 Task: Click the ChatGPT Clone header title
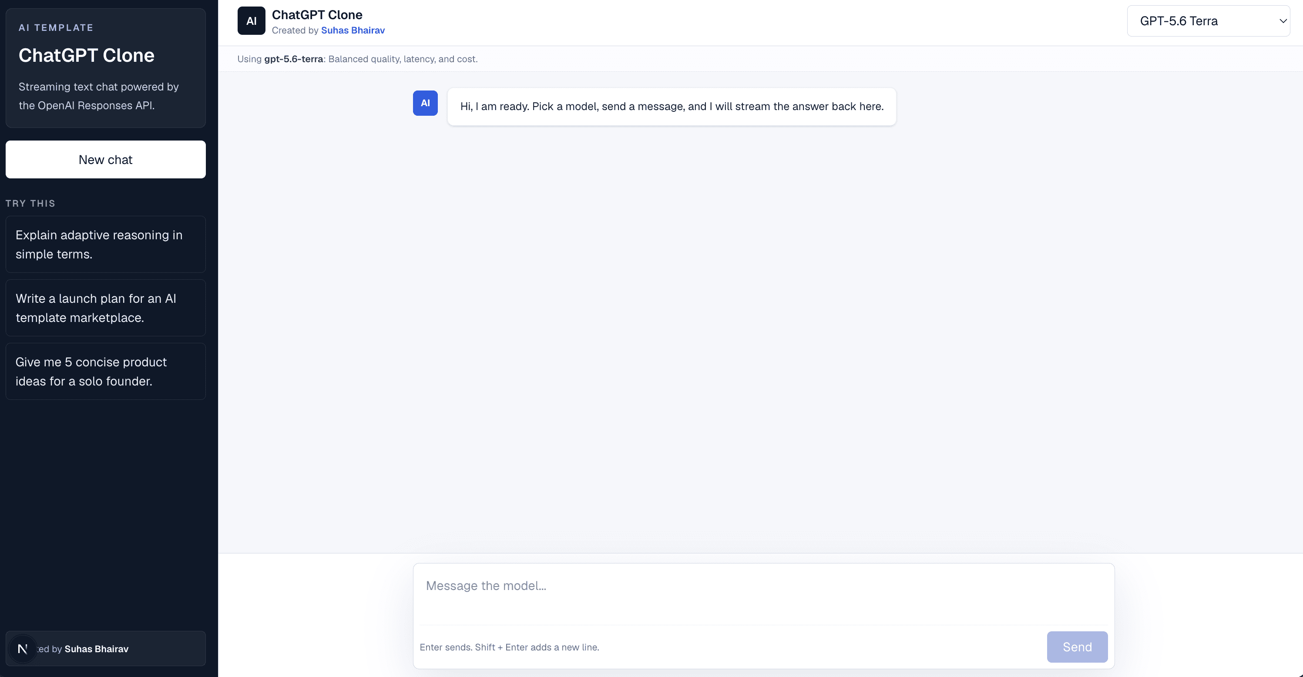click(317, 15)
